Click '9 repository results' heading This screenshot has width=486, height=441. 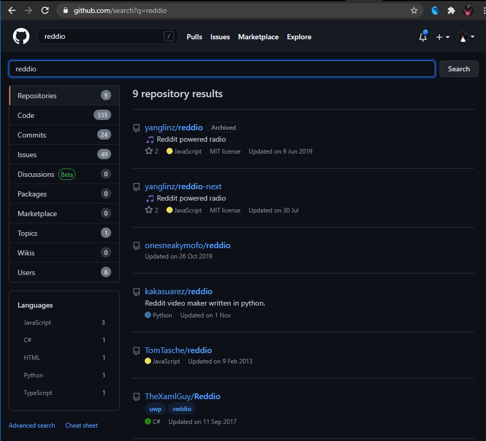[178, 94]
